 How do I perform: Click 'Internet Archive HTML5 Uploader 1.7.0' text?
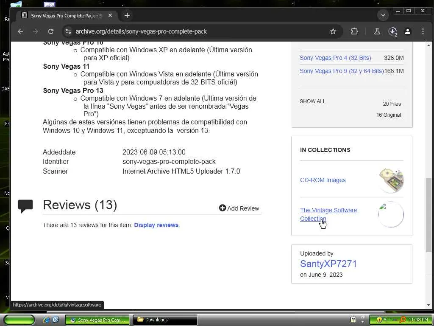(x=181, y=171)
